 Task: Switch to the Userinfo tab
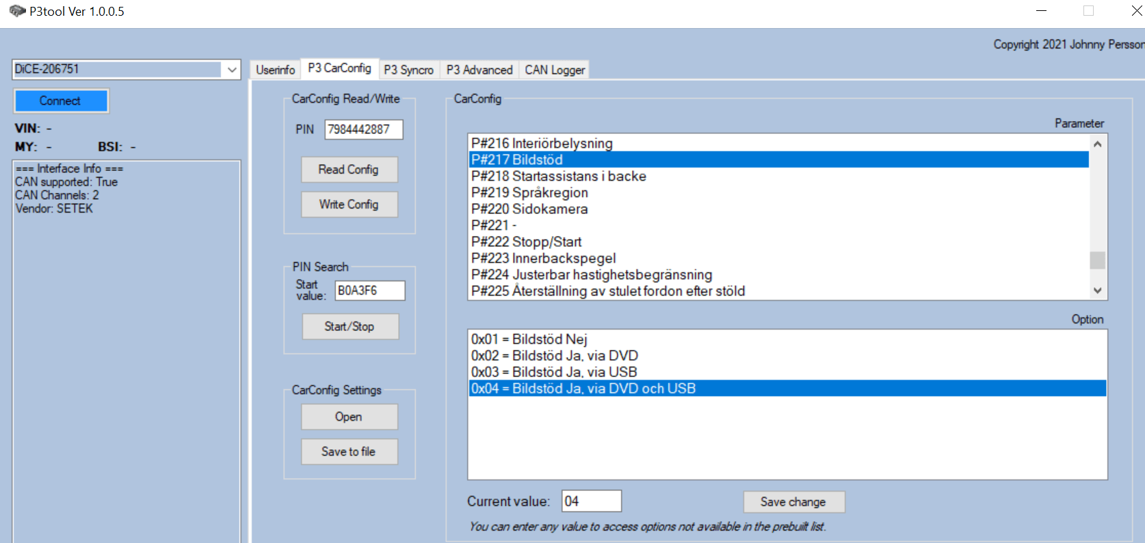tap(275, 70)
